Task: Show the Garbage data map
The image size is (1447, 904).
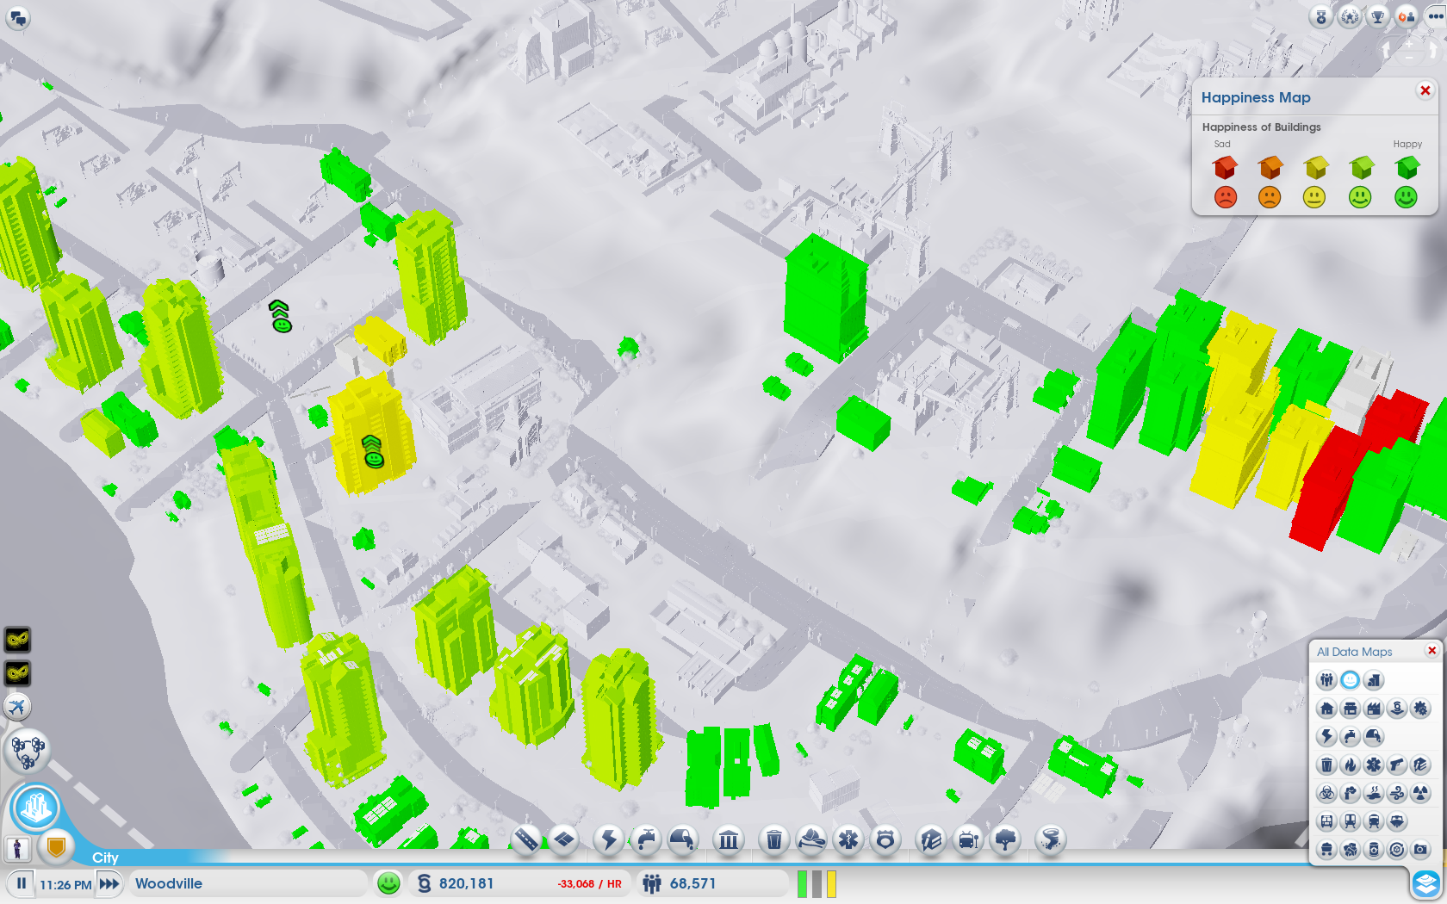Action: [x=1326, y=765]
